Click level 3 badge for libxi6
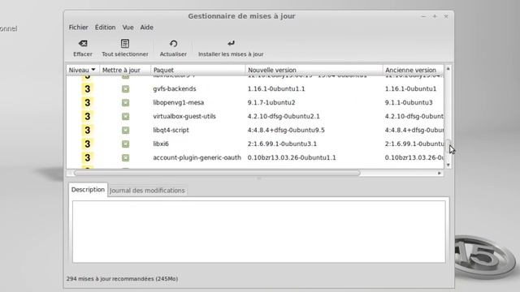The width and height of the screenshot is (520, 292). coord(87,144)
